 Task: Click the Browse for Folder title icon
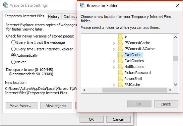pyautogui.click(x=83, y=5)
